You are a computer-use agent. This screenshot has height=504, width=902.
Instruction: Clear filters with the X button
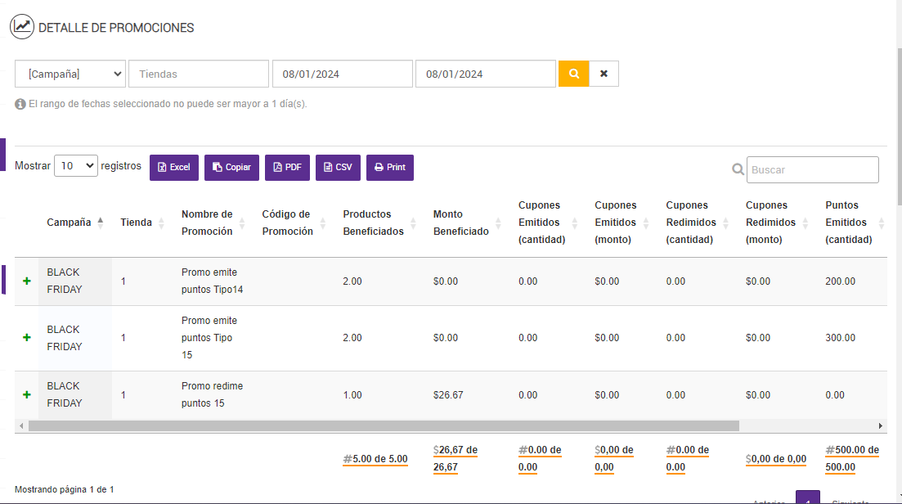604,74
